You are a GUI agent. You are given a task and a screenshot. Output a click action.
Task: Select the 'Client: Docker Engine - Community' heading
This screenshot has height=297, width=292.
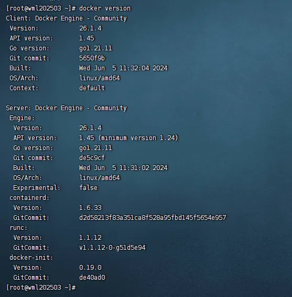(x=67, y=18)
